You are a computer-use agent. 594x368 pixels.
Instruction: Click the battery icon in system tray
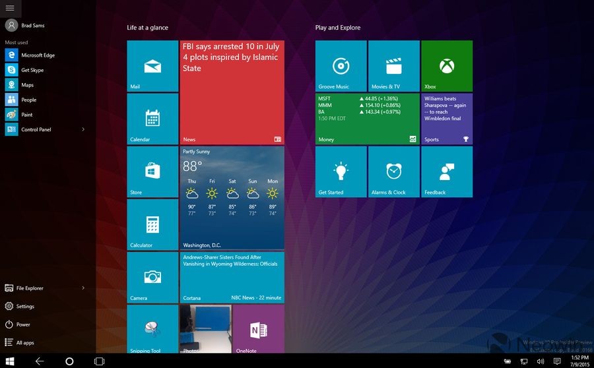pyautogui.click(x=508, y=361)
